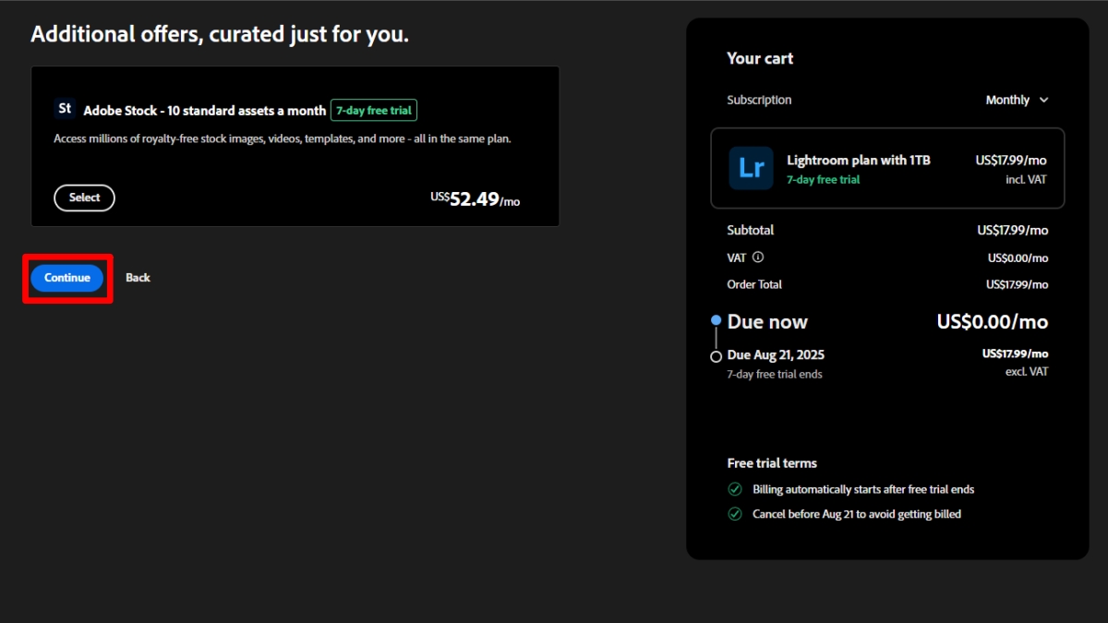Click the Order Total label

[754, 284]
